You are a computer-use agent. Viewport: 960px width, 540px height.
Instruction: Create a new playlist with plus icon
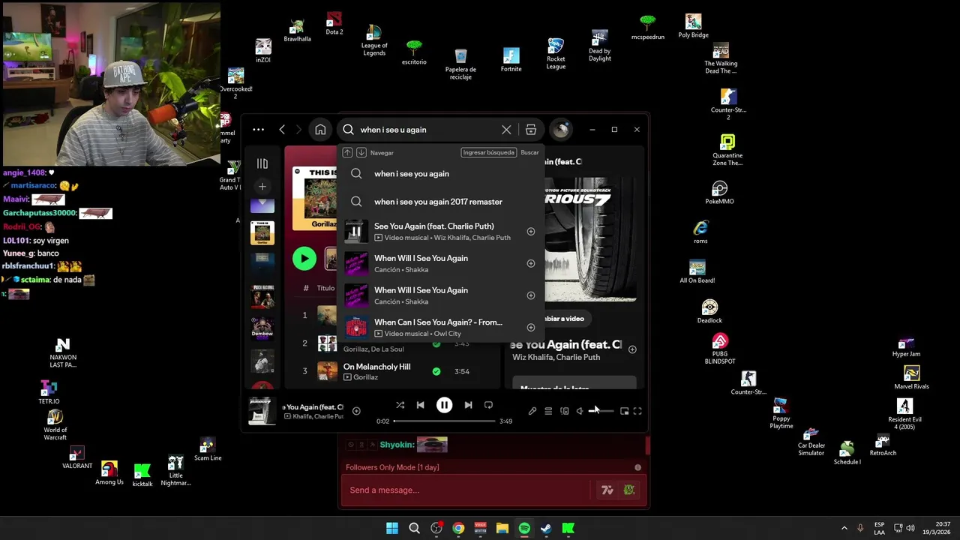pyautogui.click(x=262, y=186)
